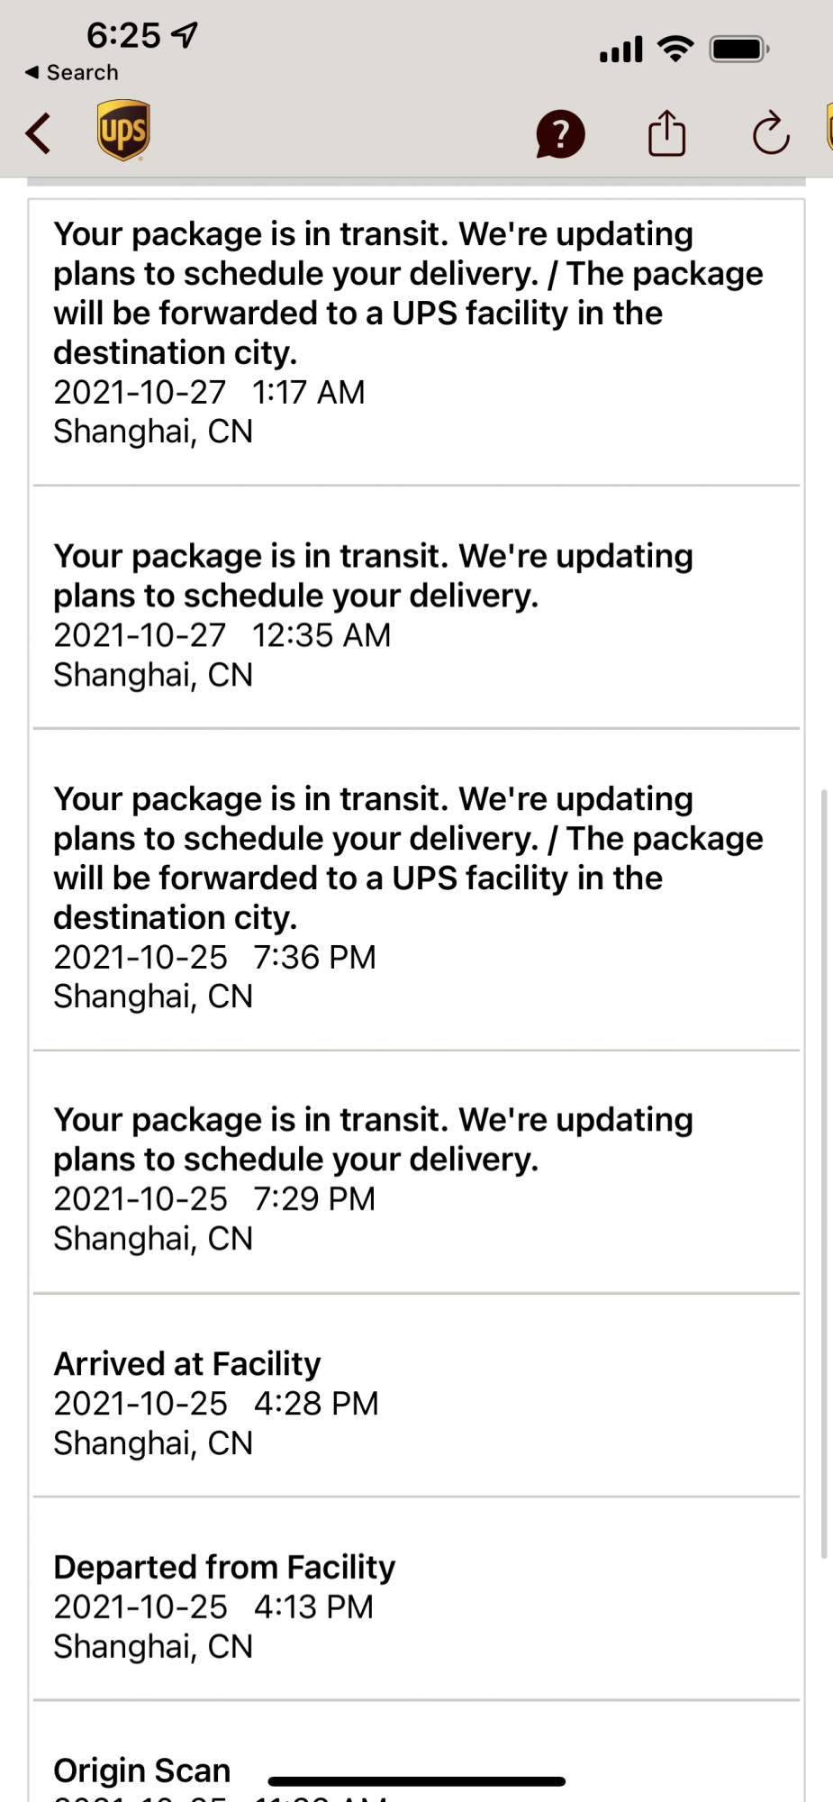The width and height of the screenshot is (833, 1802).
Task: Tap the UPS shield logo
Action: tap(123, 131)
